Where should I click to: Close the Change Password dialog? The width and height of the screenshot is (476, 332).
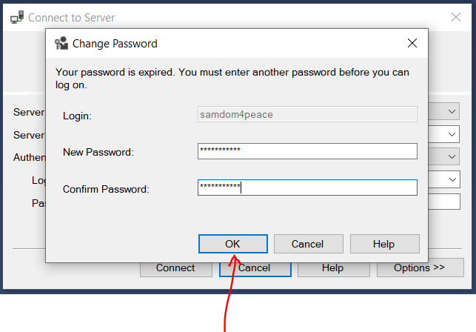(412, 43)
